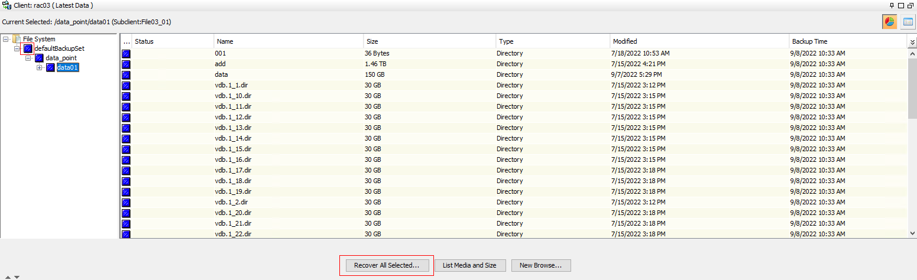The image size is (917, 280).
Task: Expand the data01 tree node
Action: click(x=40, y=67)
